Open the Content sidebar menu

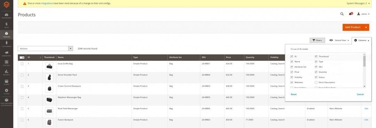coord(7,63)
